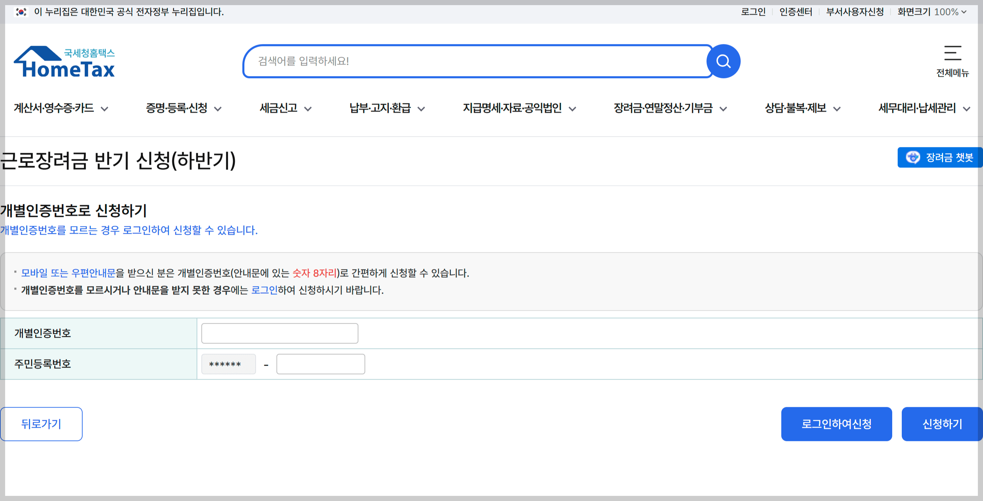The image size is (983, 501).
Task: Open 상담·불복·제보 menu
Action: point(796,108)
